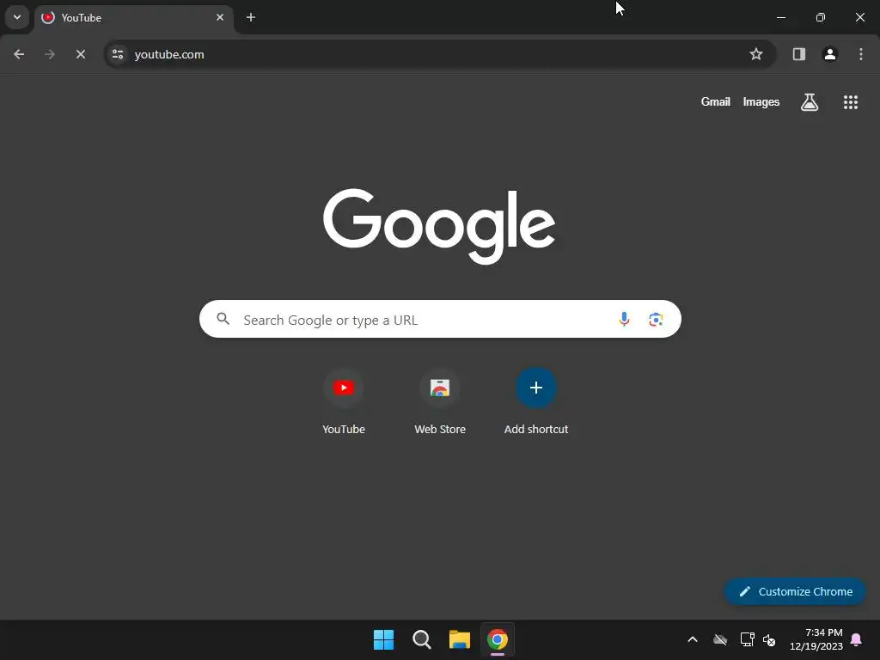Image resolution: width=880 pixels, height=660 pixels.
Task: Bookmark this page with star icon
Action: (756, 54)
